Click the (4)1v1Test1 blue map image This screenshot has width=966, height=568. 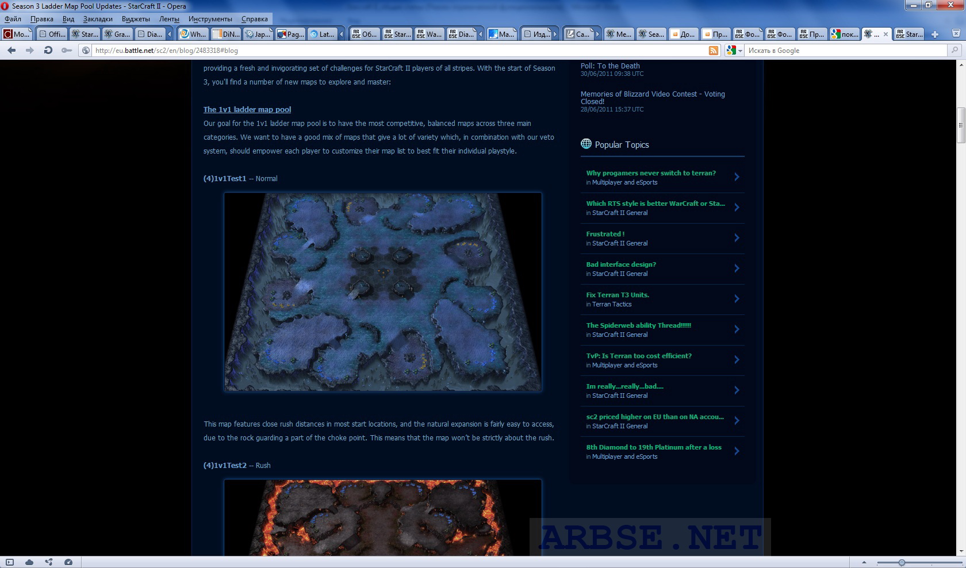[383, 292]
